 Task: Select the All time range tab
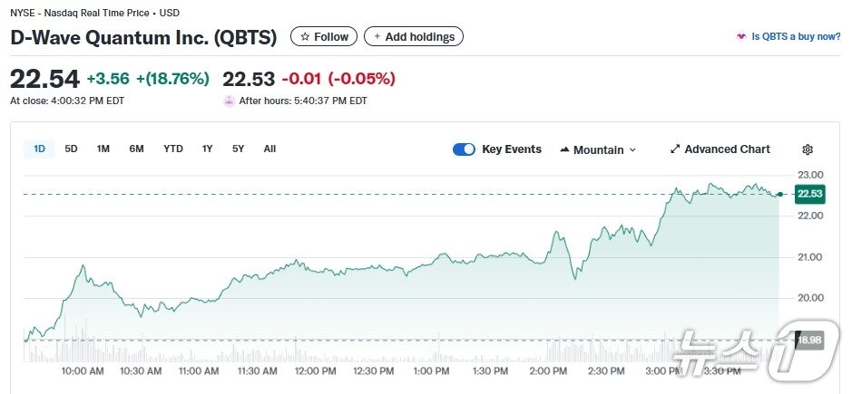(269, 149)
